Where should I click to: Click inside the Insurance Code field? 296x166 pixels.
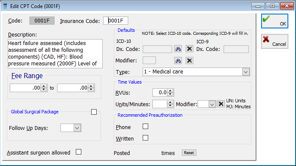[x=115, y=20]
